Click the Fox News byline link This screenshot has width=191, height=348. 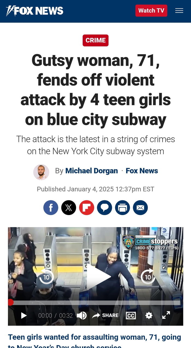click(x=142, y=171)
